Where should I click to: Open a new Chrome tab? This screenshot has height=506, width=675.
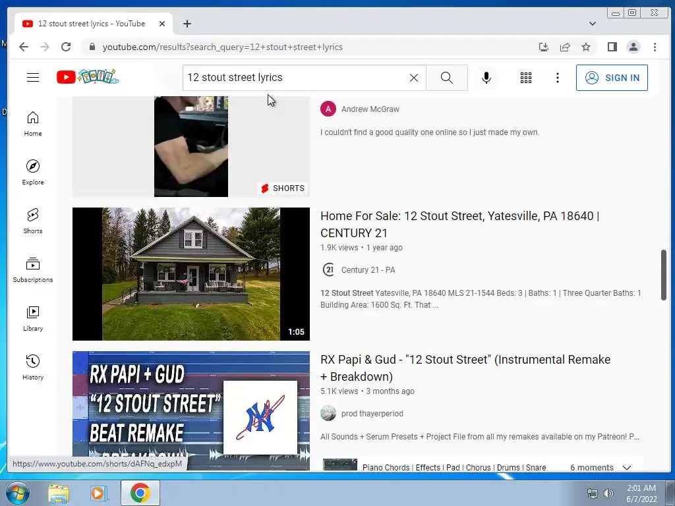187,24
